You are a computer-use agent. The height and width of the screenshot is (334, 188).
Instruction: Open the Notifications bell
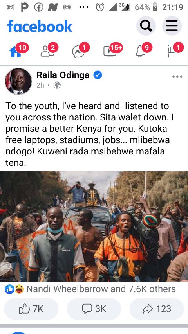coord(141,51)
